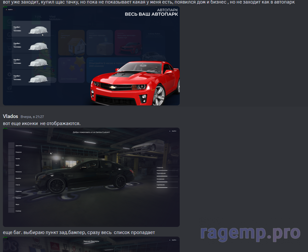Click "Выйти" in the Los Santos Custom screenshot
Viewport: 308px width, 252px height.
(173, 131)
